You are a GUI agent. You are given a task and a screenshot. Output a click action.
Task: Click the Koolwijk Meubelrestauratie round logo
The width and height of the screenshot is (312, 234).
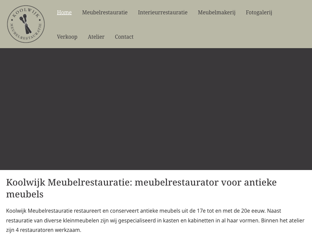click(26, 24)
